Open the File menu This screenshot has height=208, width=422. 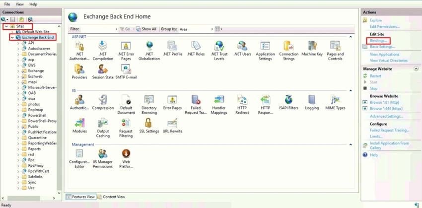pyautogui.click(x=7, y=4)
